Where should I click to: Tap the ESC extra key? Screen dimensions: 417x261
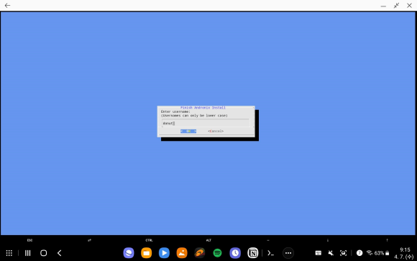29,240
